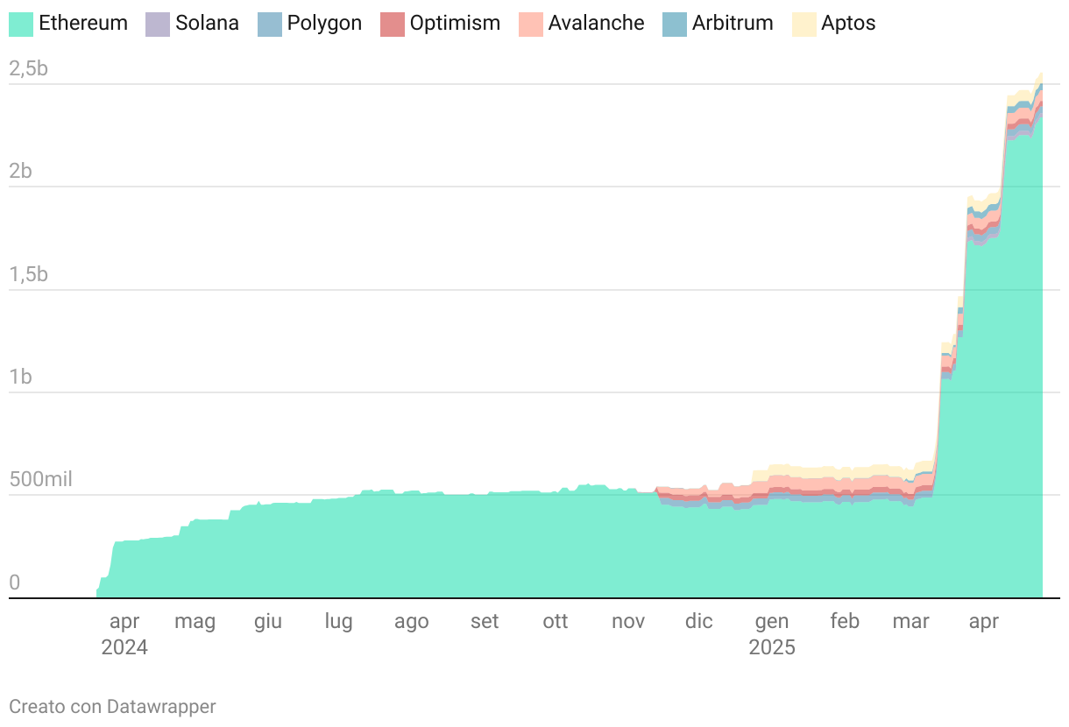The height and width of the screenshot is (727, 1069).
Task: Click the 500mil y-axis label
Action: click(40, 480)
